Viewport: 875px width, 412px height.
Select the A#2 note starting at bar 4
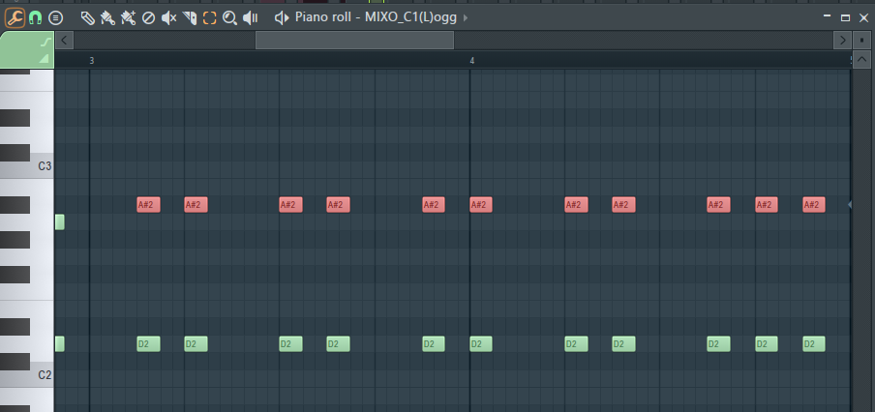[x=481, y=205]
